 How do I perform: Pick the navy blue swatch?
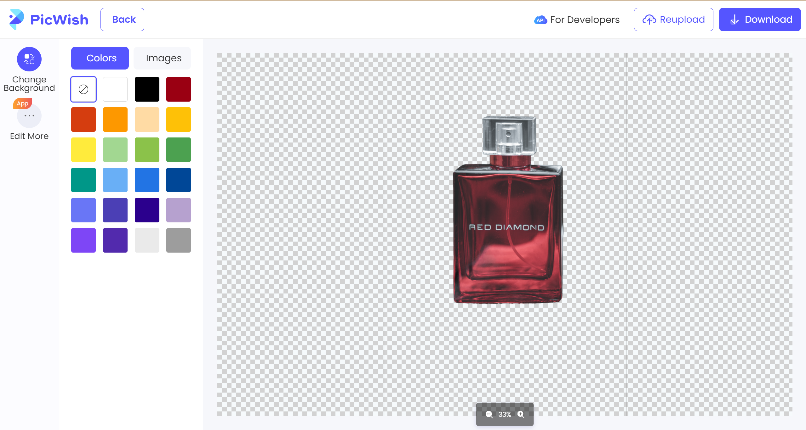179,180
